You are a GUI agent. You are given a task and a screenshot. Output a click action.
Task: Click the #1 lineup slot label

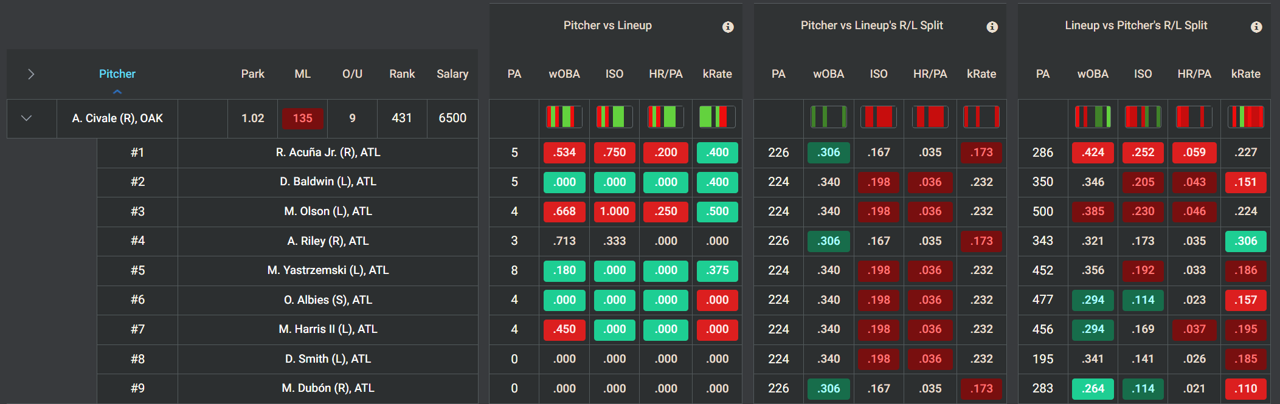pos(137,152)
